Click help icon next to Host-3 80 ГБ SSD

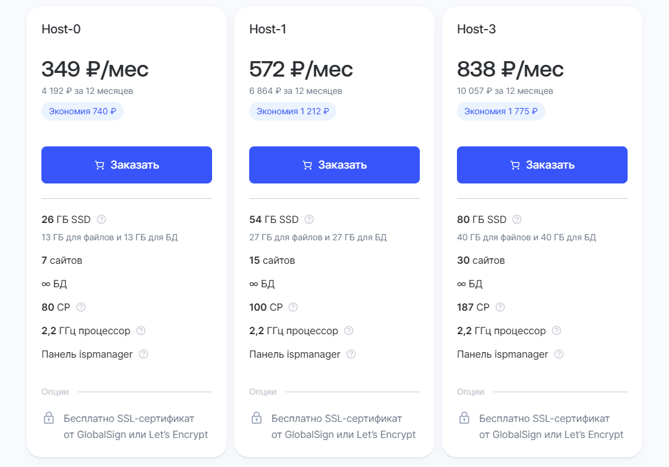tap(517, 219)
